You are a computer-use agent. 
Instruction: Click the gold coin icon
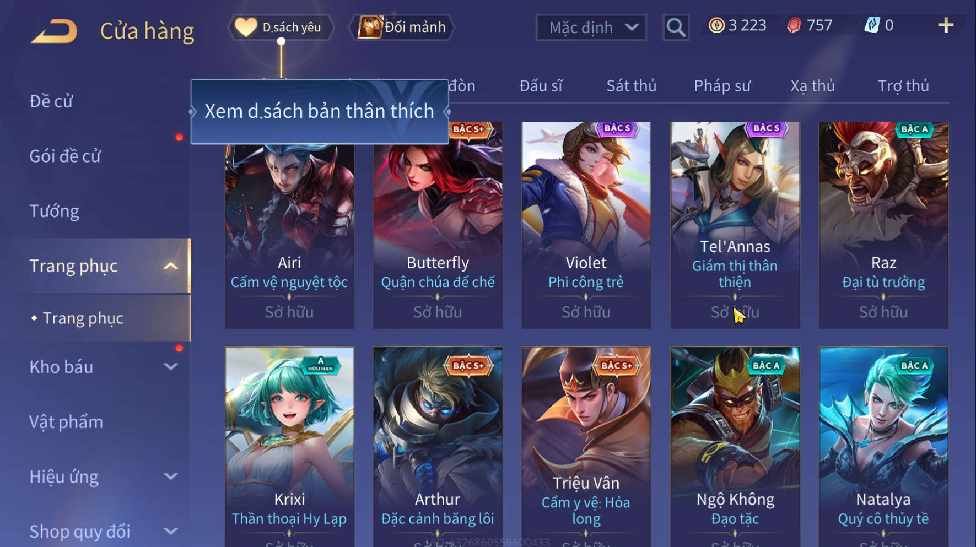point(716,25)
